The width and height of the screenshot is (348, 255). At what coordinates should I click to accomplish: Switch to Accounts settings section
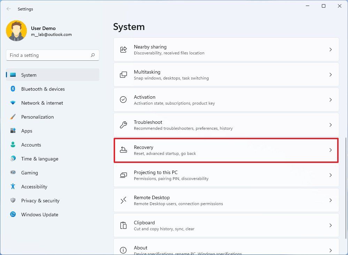click(31, 145)
